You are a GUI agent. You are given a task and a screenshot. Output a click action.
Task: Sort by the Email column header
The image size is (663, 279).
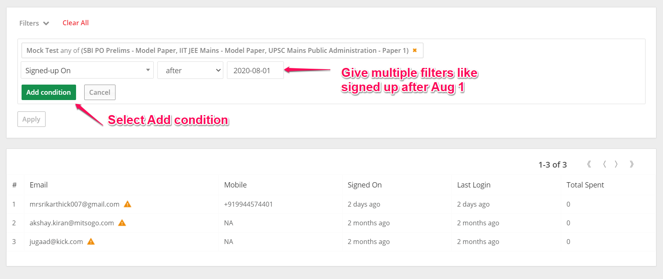coord(39,185)
